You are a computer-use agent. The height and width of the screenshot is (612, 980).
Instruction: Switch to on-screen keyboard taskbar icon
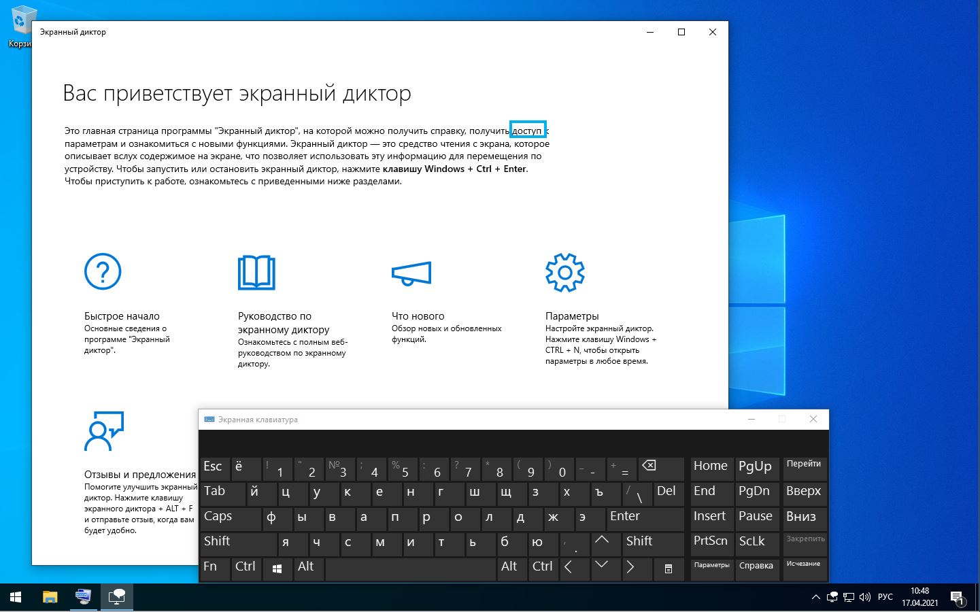coord(83,598)
